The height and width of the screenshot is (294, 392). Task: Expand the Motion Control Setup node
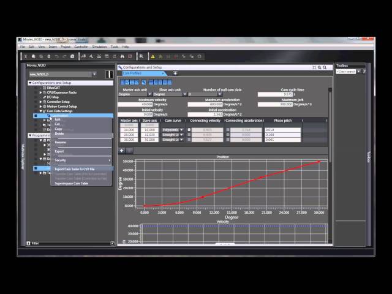41,107
